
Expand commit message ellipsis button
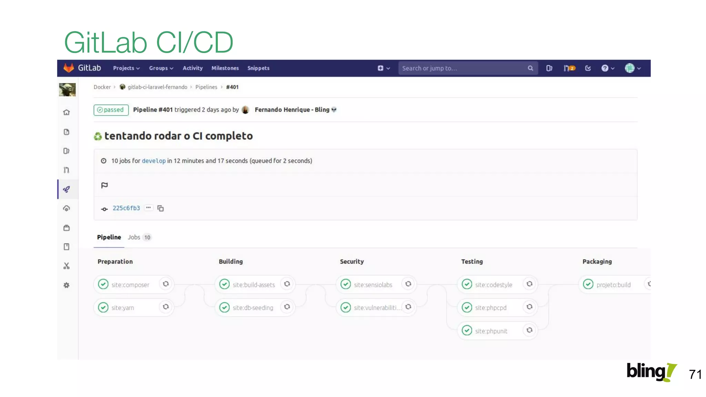click(x=149, y=208)
